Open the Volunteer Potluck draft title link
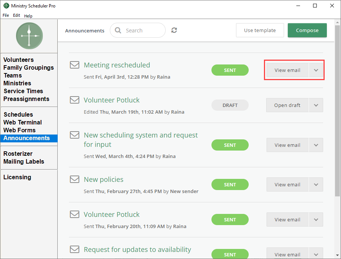 [112, 100]
